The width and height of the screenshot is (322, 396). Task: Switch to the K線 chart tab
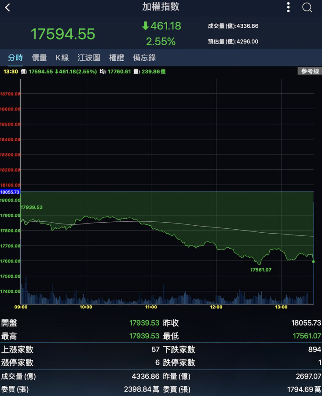(62, 58)
